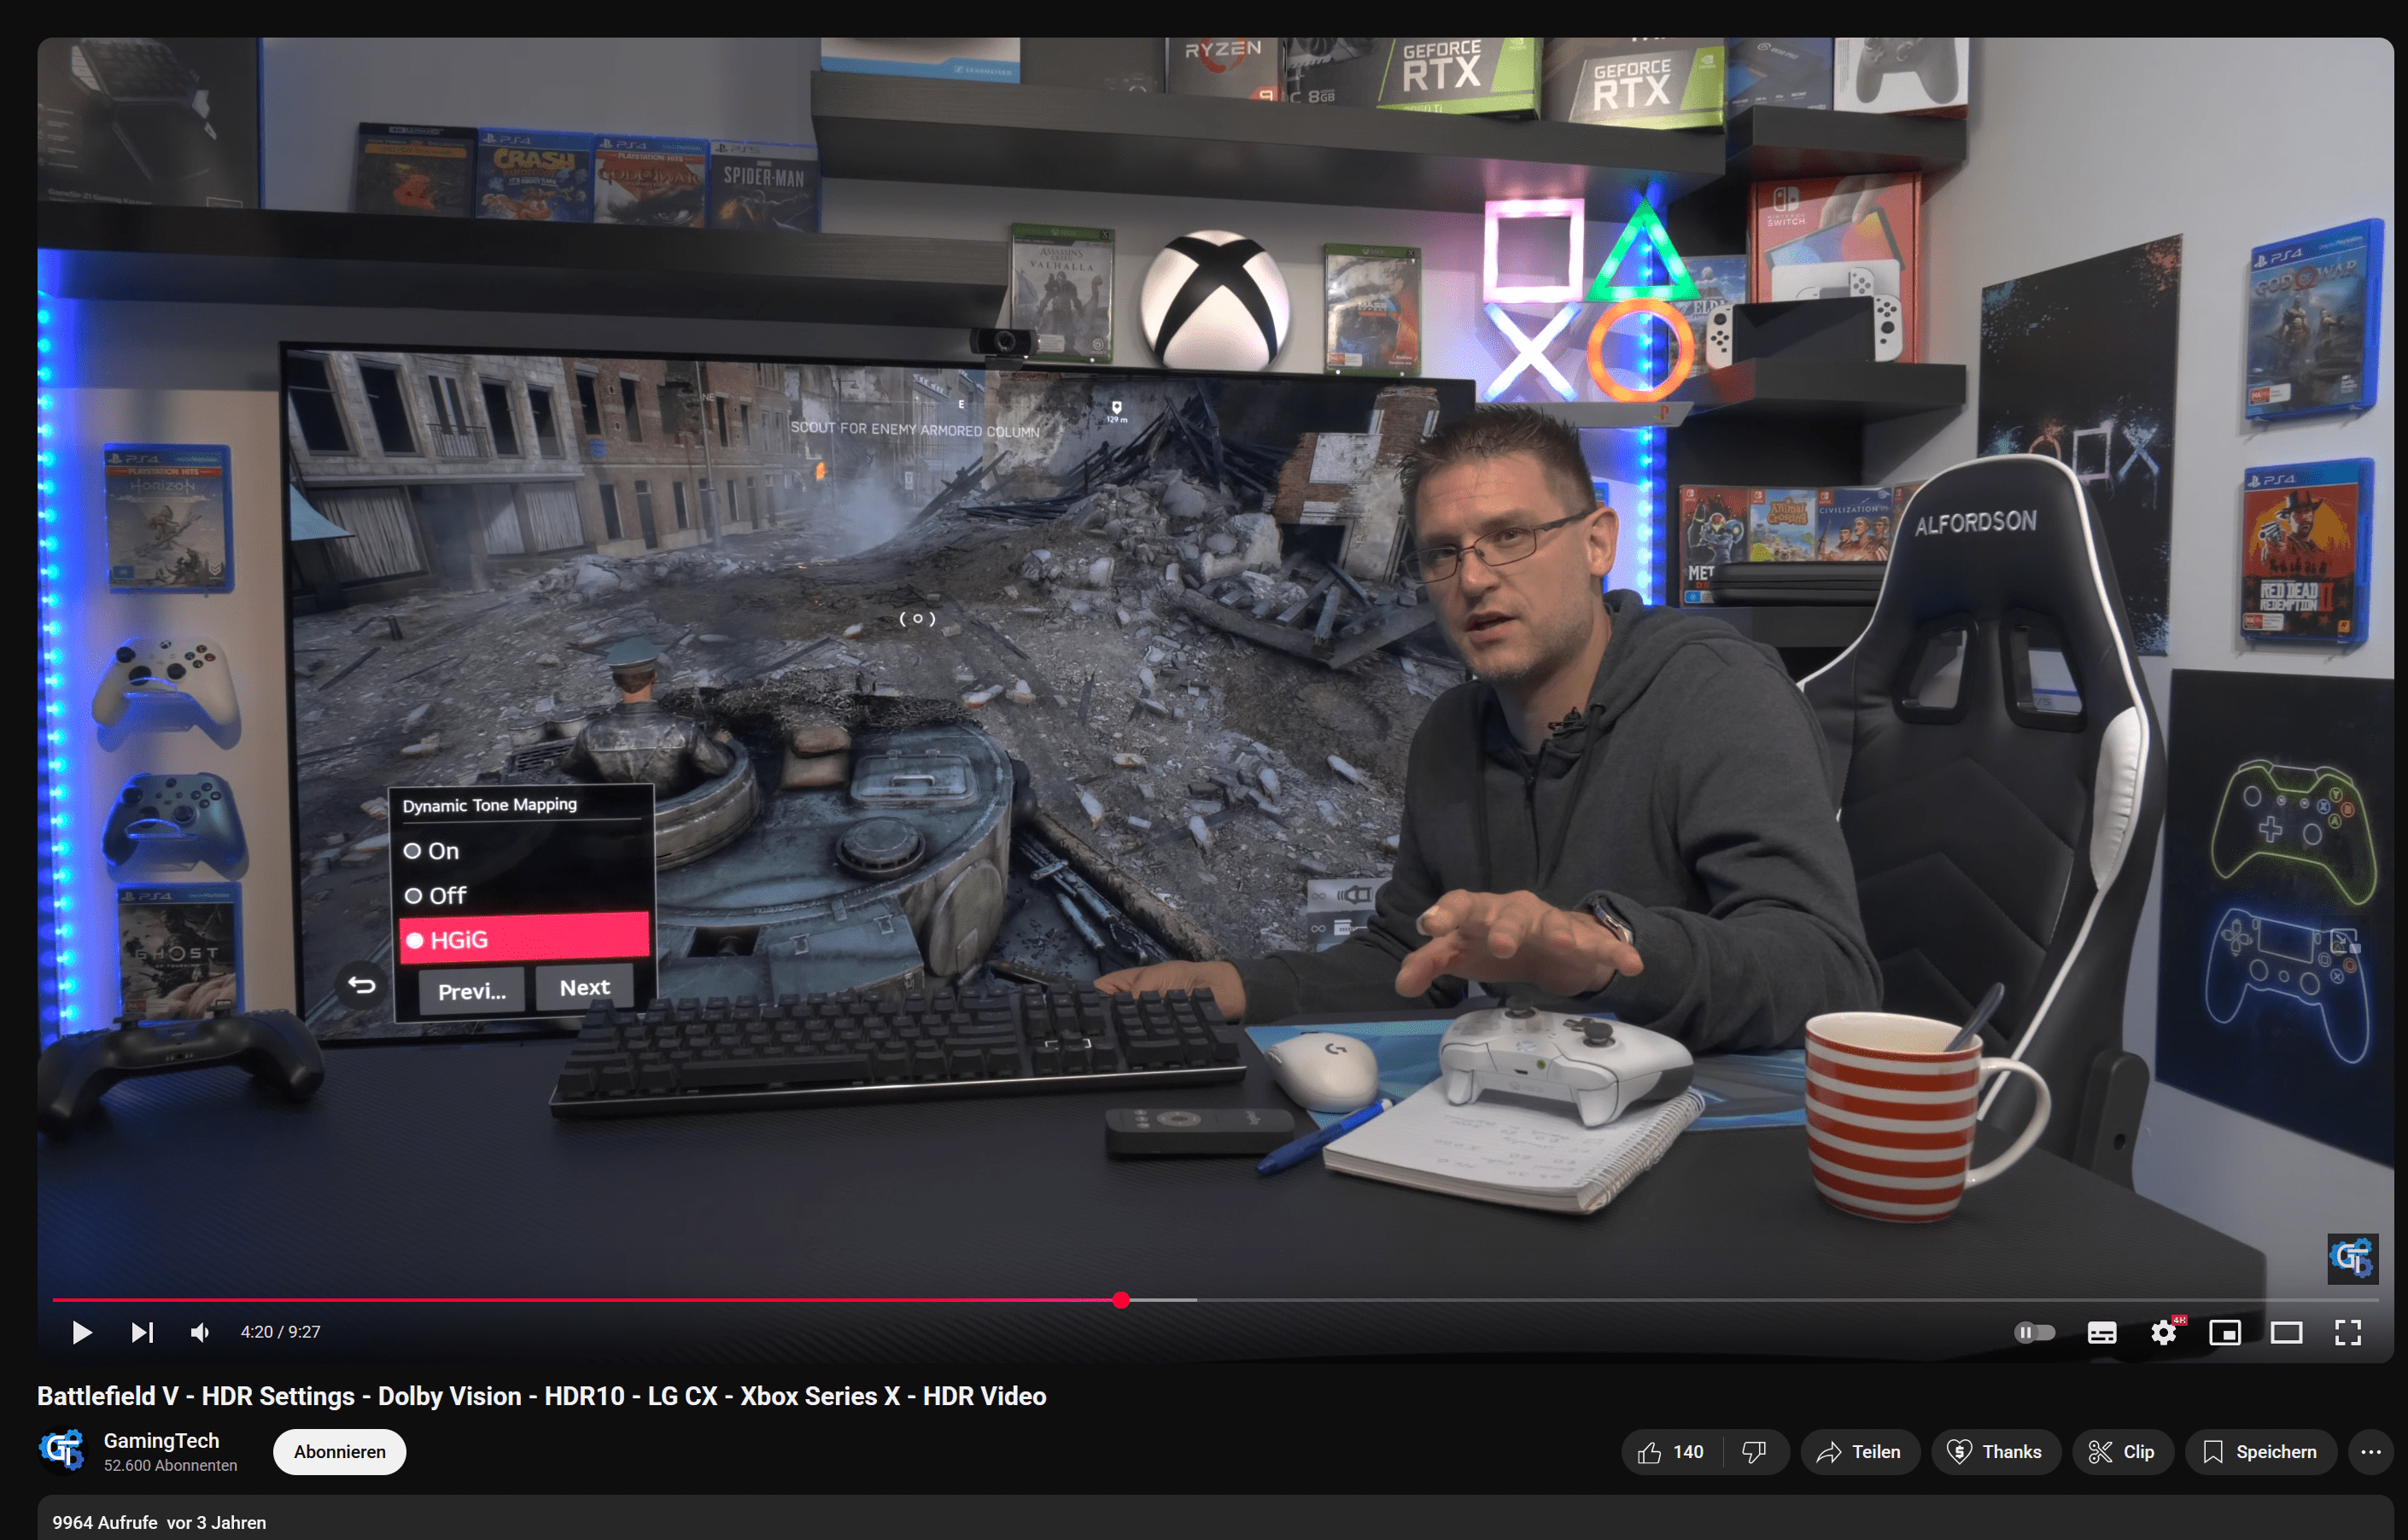Skip to the next video

tap(142, 1332)
